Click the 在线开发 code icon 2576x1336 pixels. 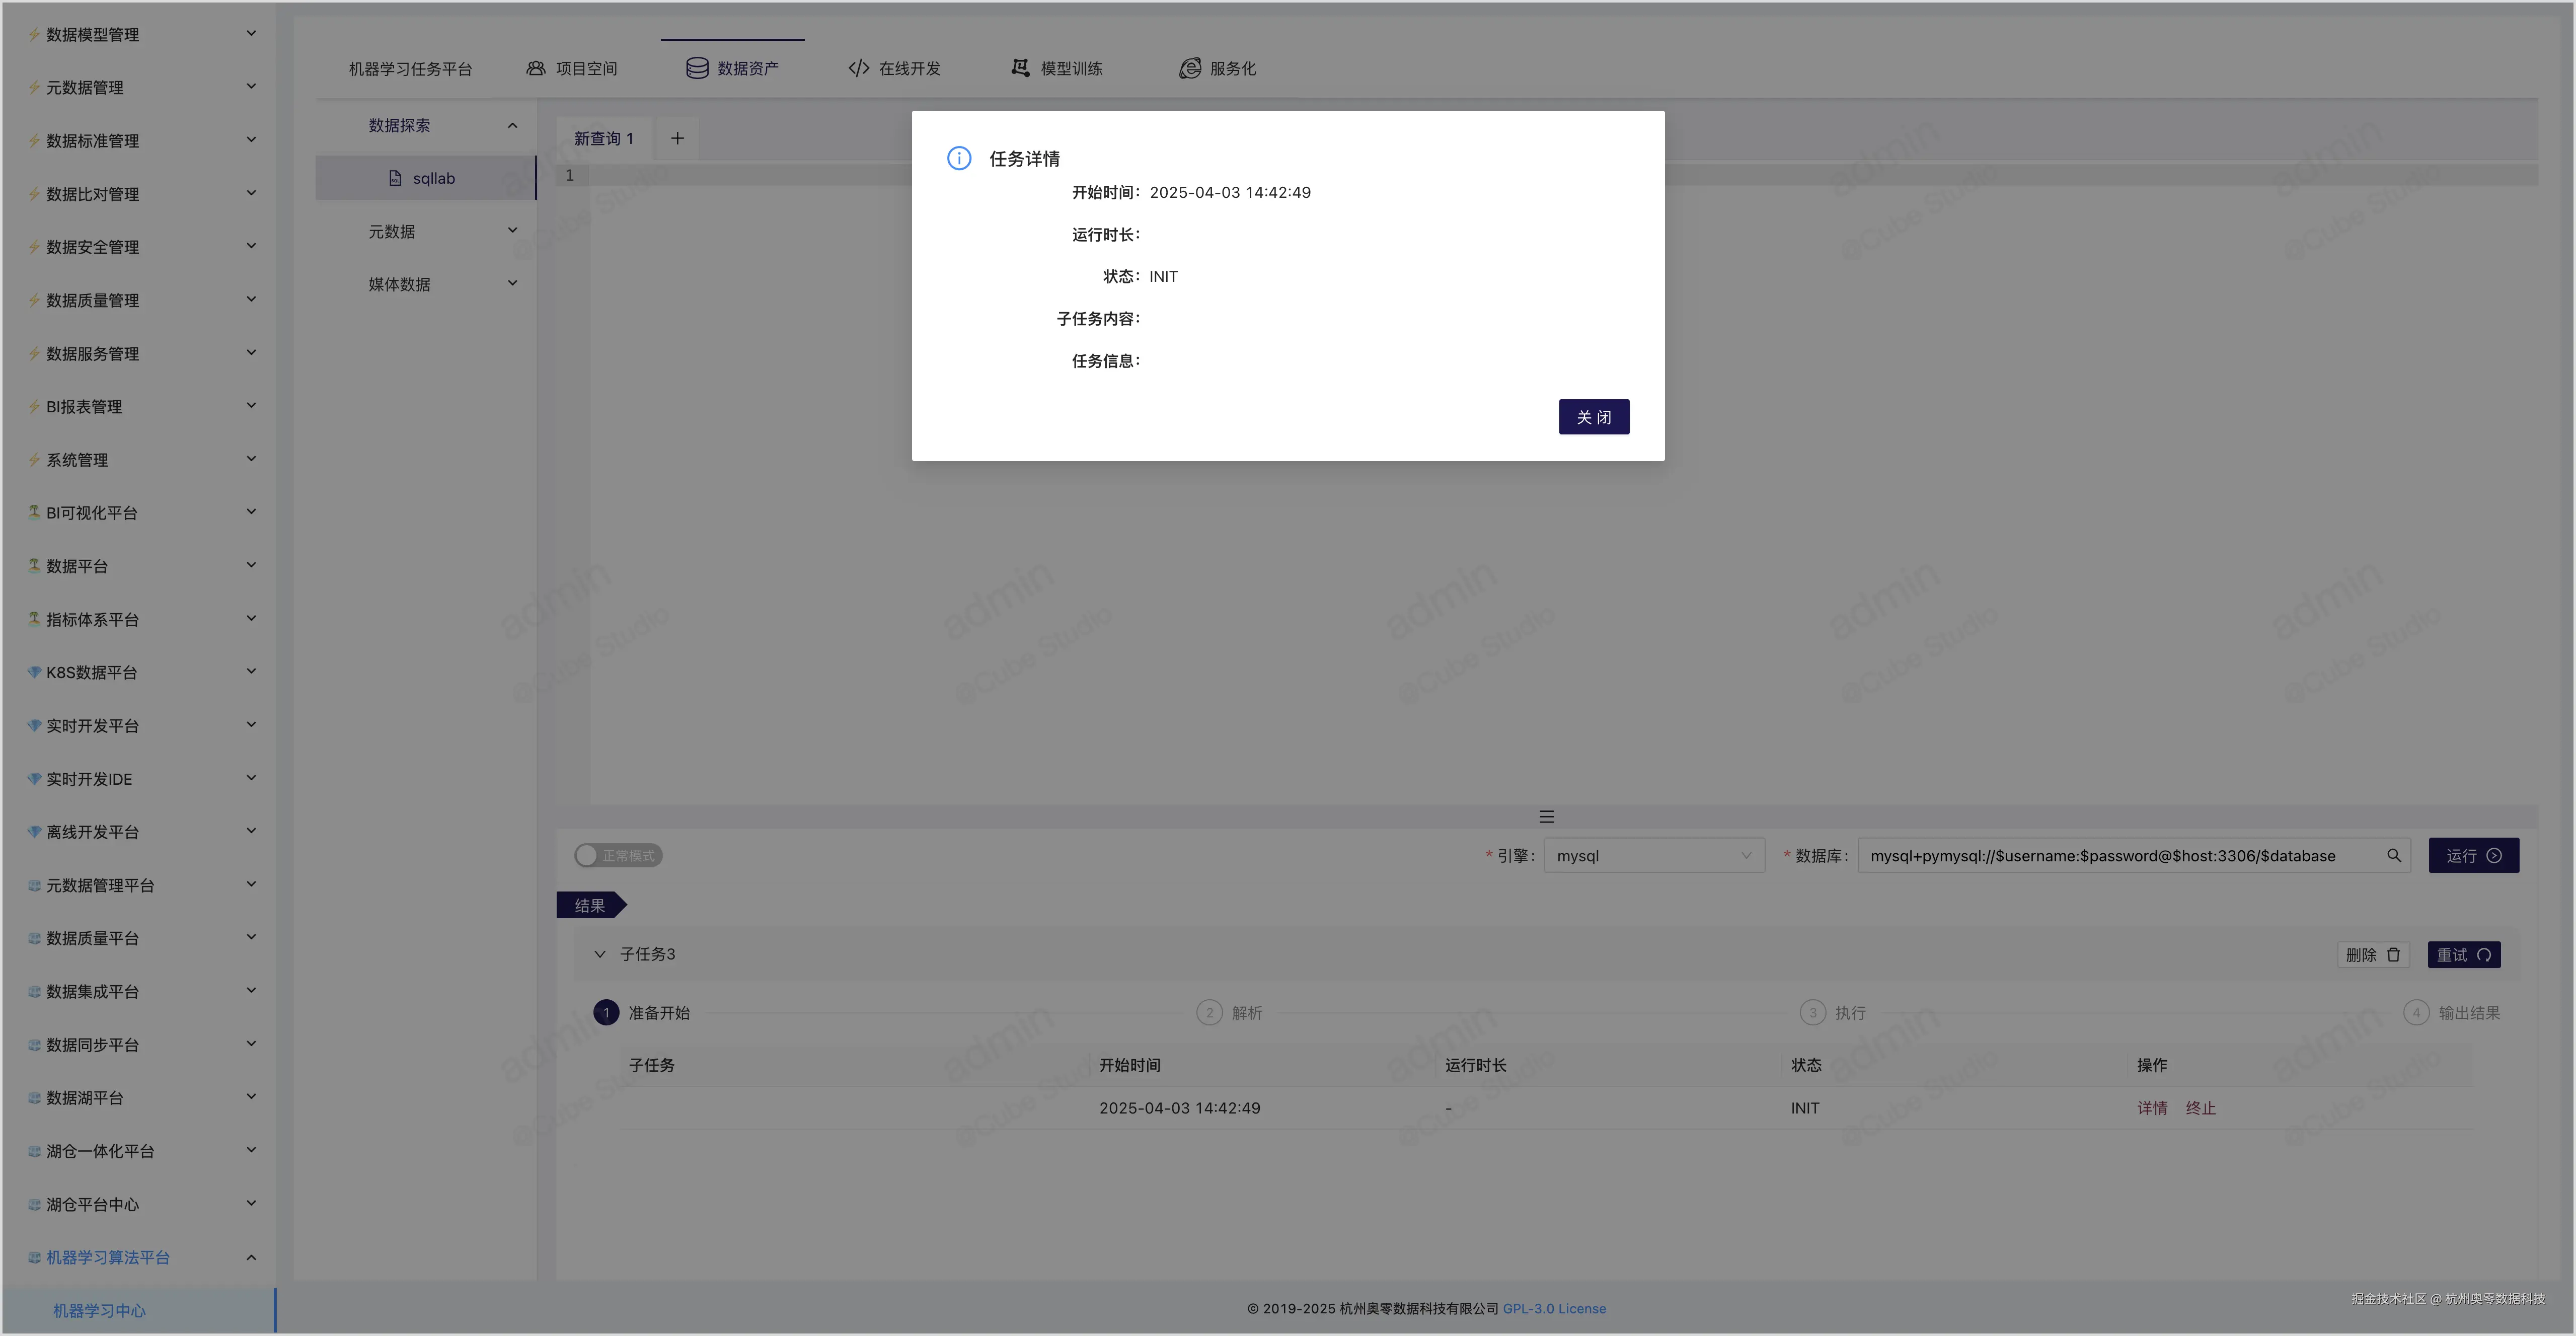coord(858,68)
